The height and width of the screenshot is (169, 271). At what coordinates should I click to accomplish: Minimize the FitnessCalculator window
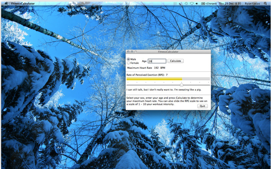pos(132,52)
